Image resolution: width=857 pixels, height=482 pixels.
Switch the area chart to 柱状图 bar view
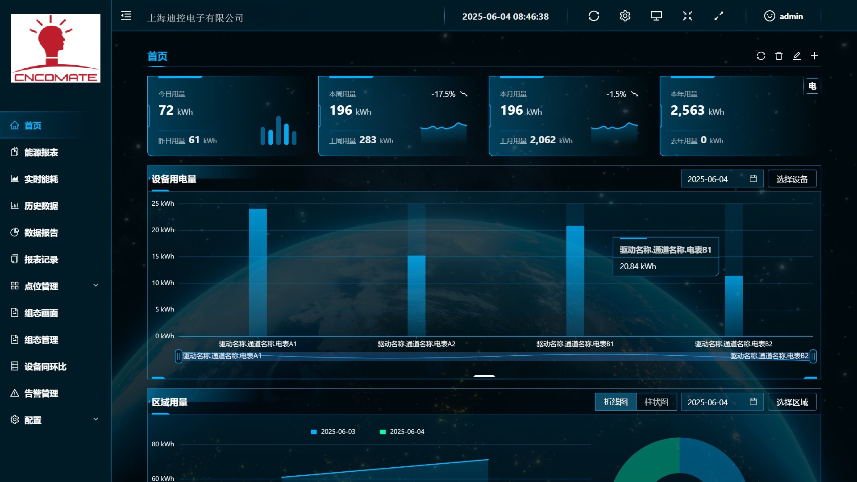tap(656, 402)
